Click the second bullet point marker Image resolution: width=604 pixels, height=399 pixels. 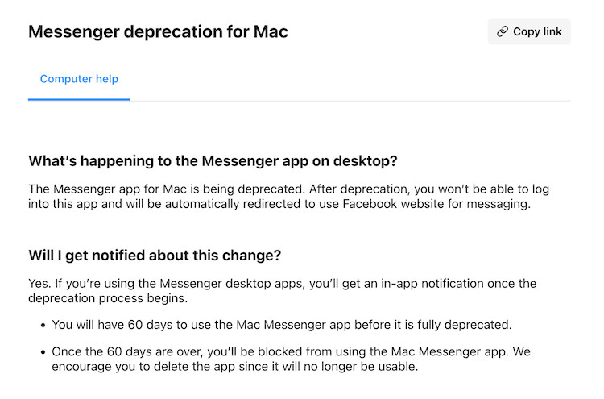pyautogui.click(x=43, y=353)
